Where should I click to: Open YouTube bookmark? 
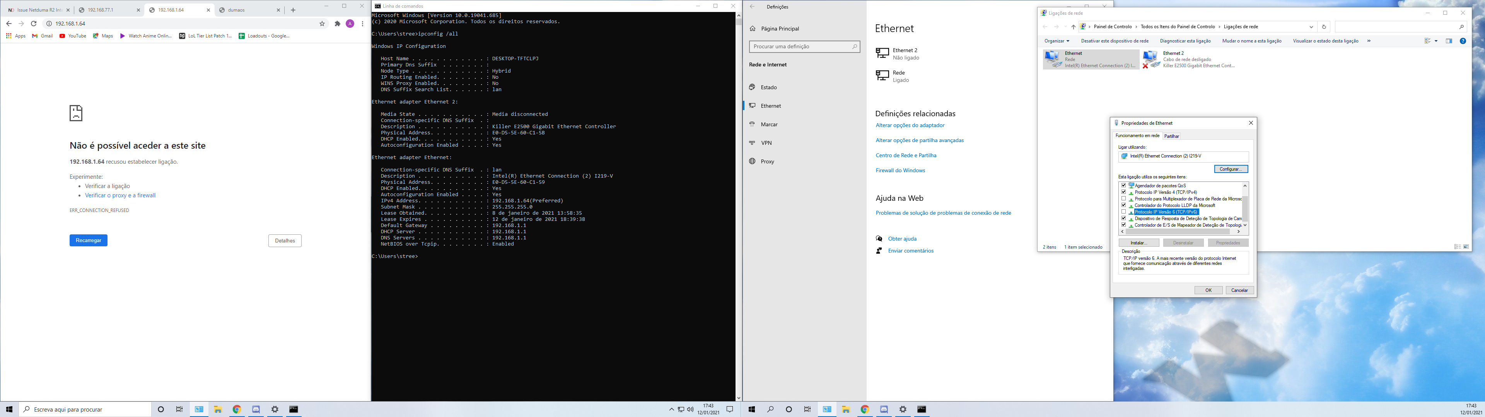[x=73, y=36]
